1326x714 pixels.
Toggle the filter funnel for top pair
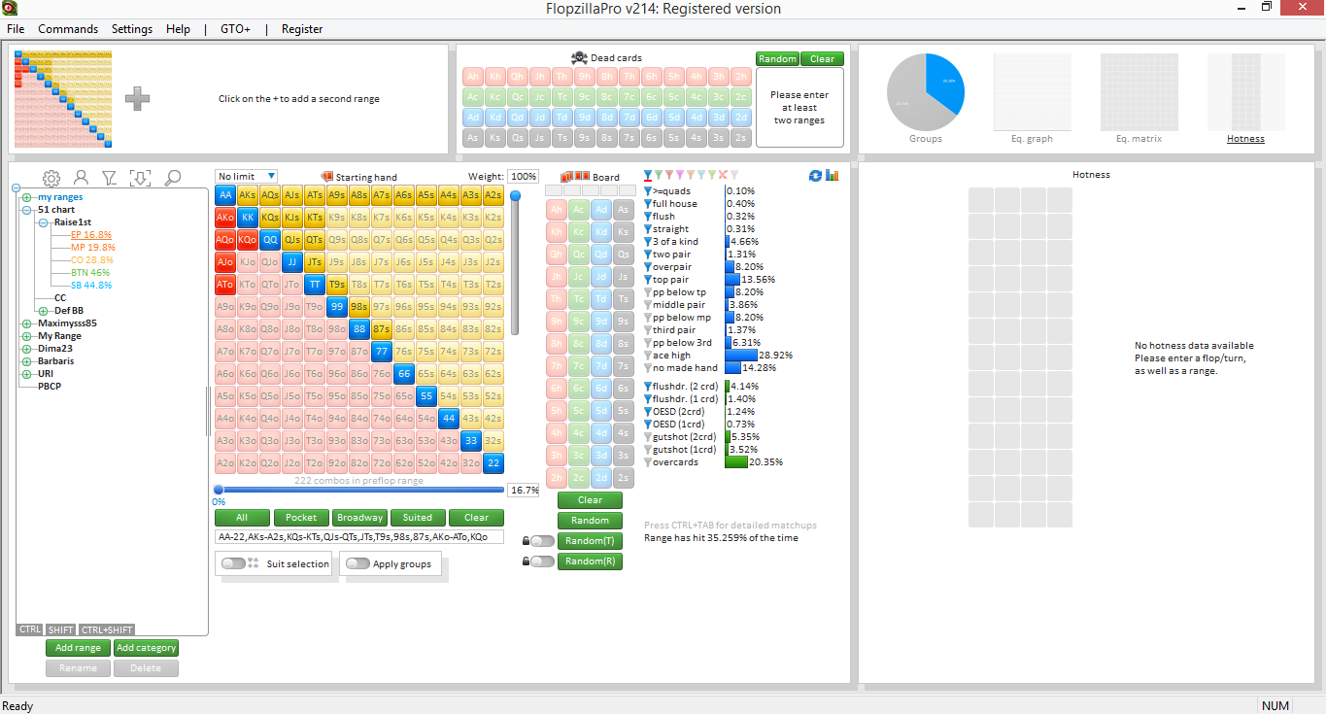(x=648, y=280)
